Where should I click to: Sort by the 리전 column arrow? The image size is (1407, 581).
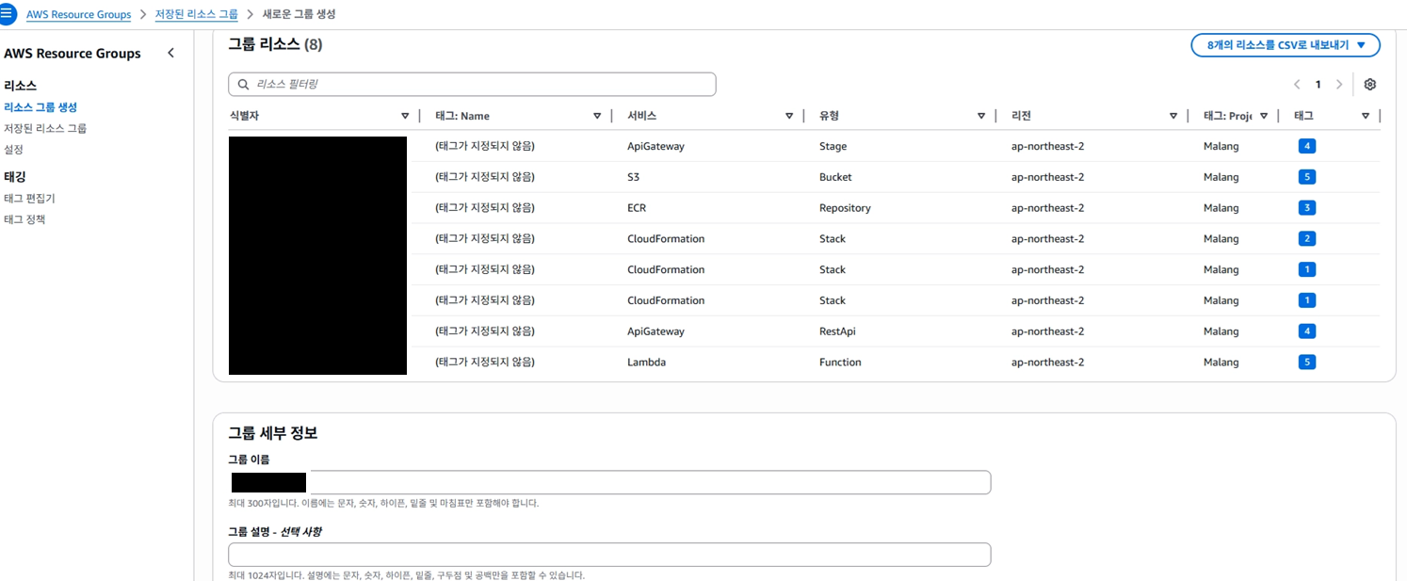tap(1173, 116)
